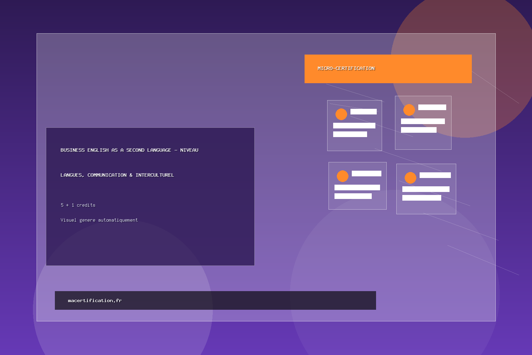The width and height of the screenshot is (532, 355).
Task: Select the Langues, Communication & Interculturel line
Action: (117, 175)
